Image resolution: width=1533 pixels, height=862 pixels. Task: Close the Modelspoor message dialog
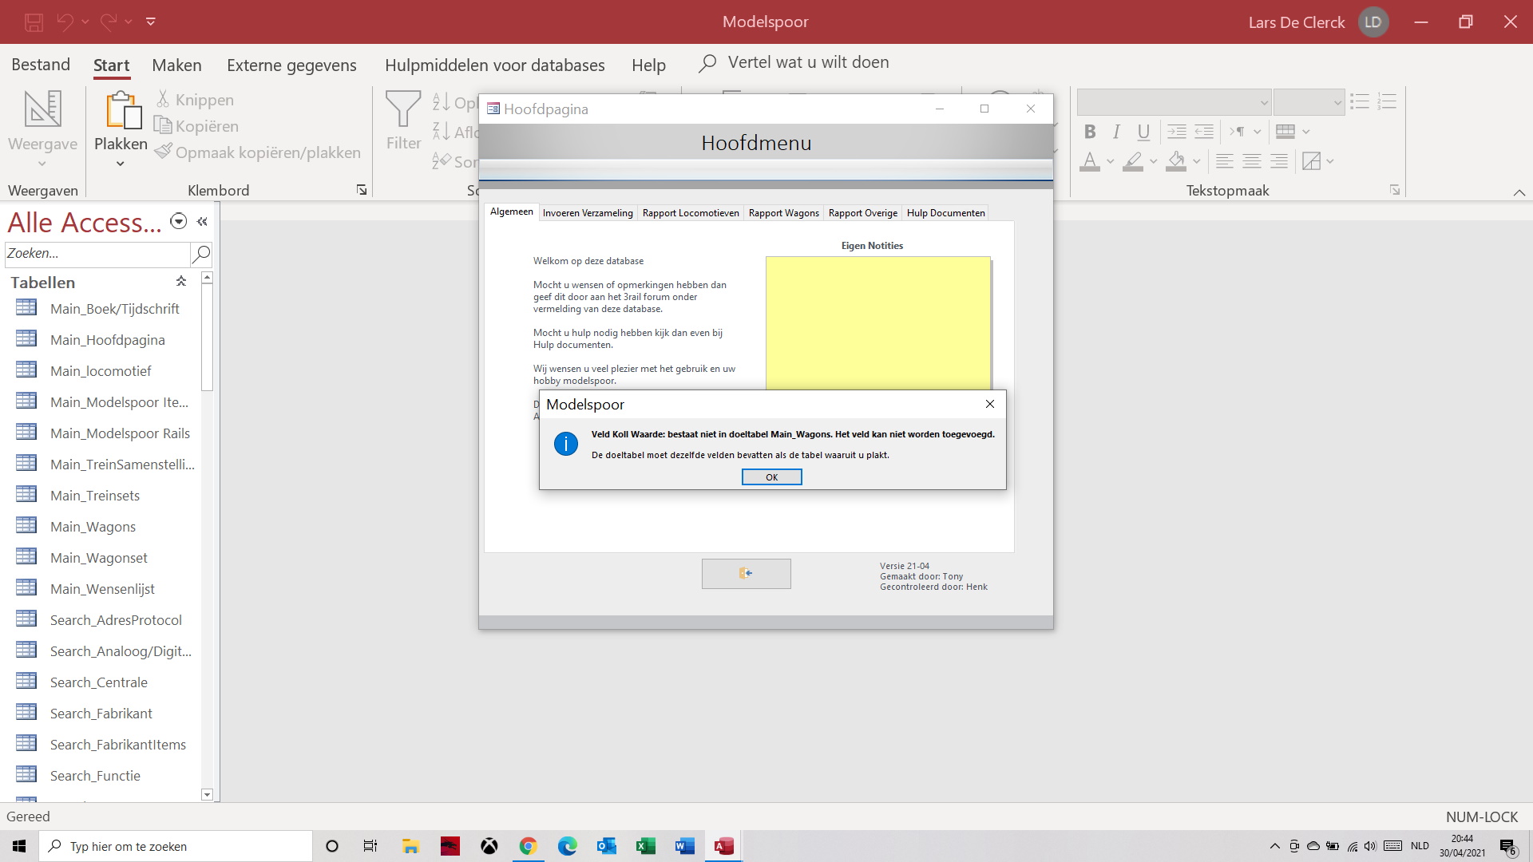point(990,404)
